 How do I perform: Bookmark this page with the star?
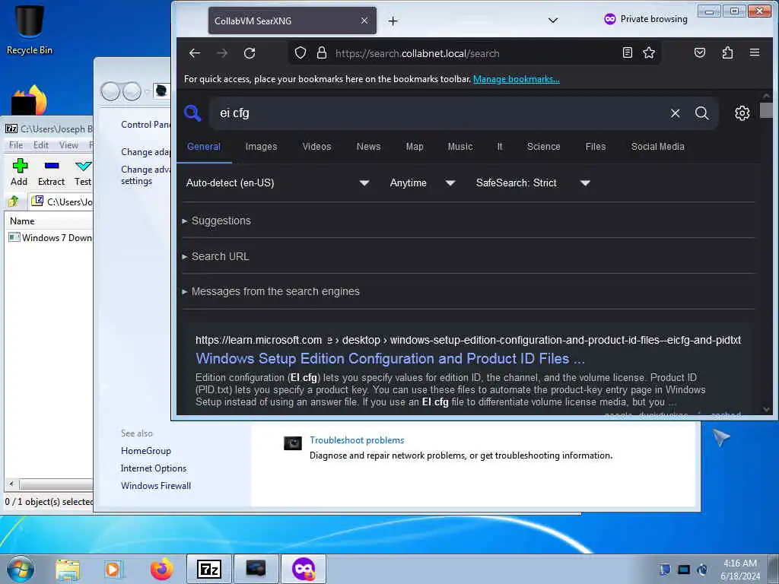point(649,52)
